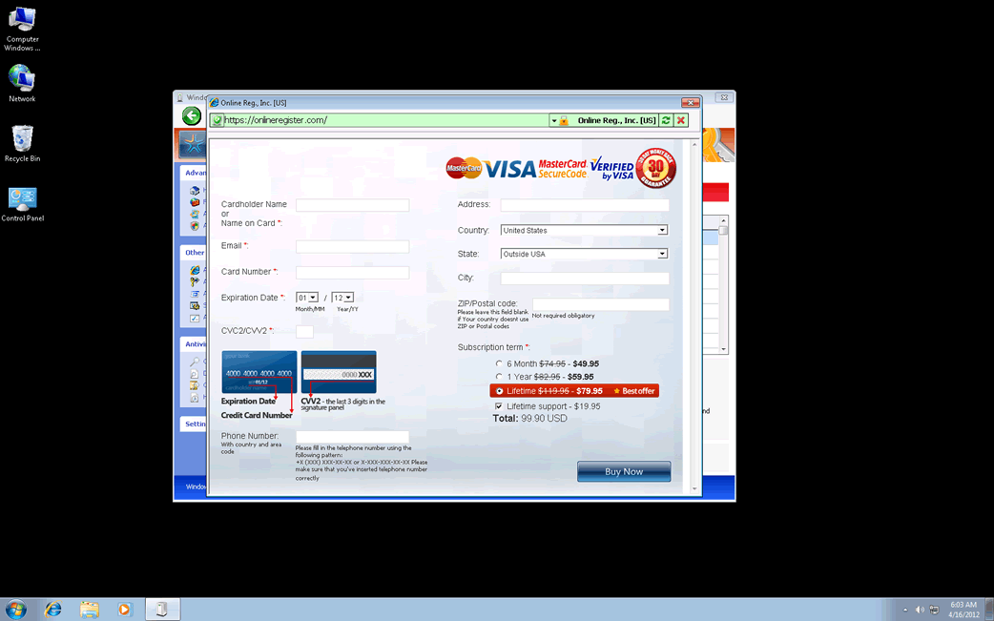
Task: Click the green refresh icon in address bar
Action: (x=666, y=120)
